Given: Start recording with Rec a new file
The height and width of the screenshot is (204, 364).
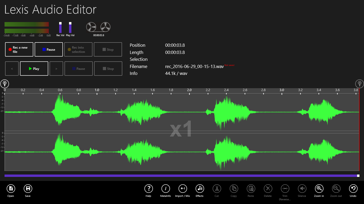Looking at the screenshot, I should point(19,49).
